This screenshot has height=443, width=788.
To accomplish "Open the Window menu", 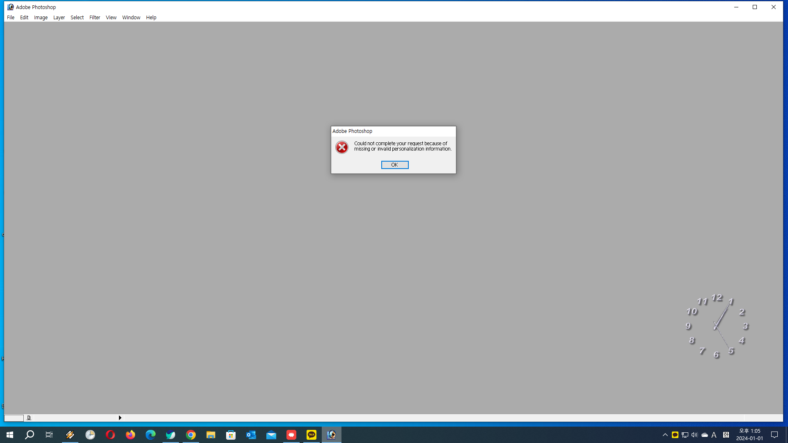I will tap(131, 18).
